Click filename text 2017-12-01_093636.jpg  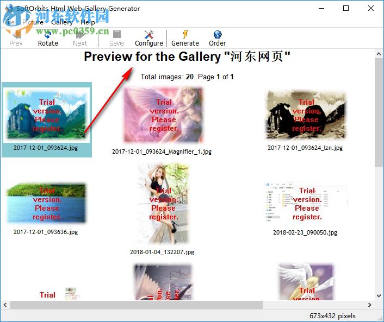[x=46, y=232]
